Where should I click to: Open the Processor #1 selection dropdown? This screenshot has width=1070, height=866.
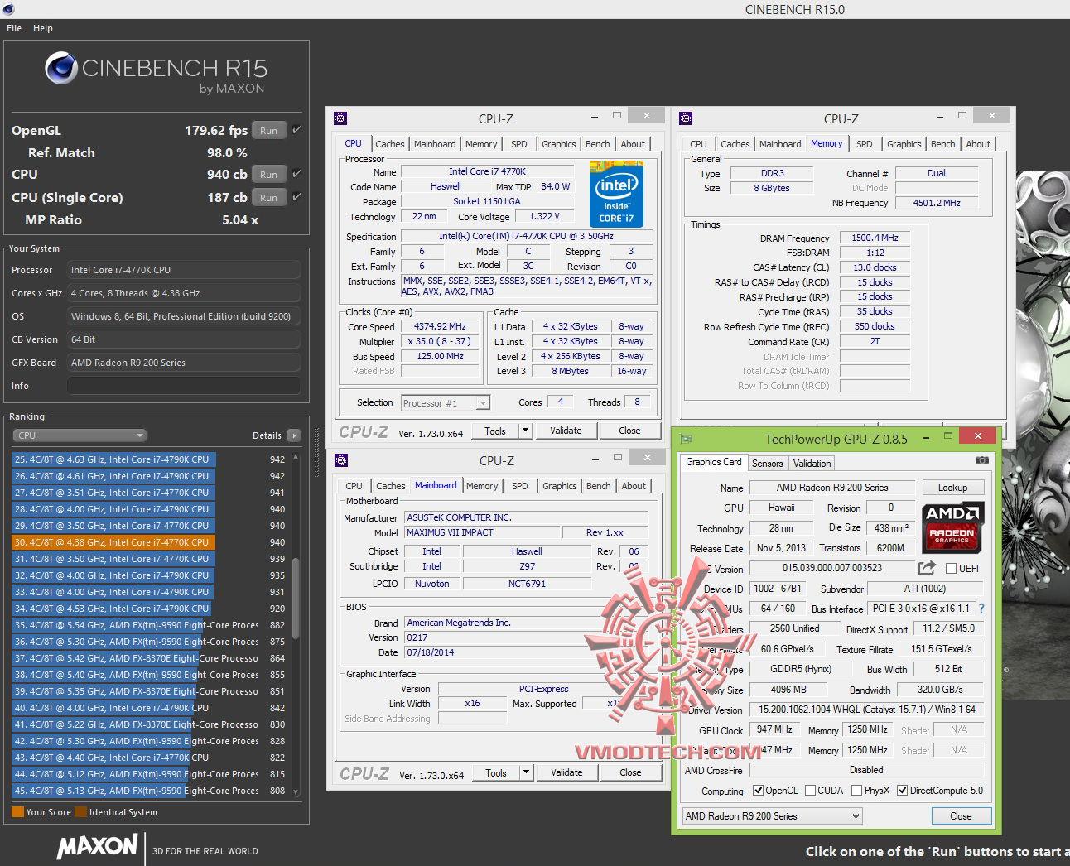coord(446,403)
